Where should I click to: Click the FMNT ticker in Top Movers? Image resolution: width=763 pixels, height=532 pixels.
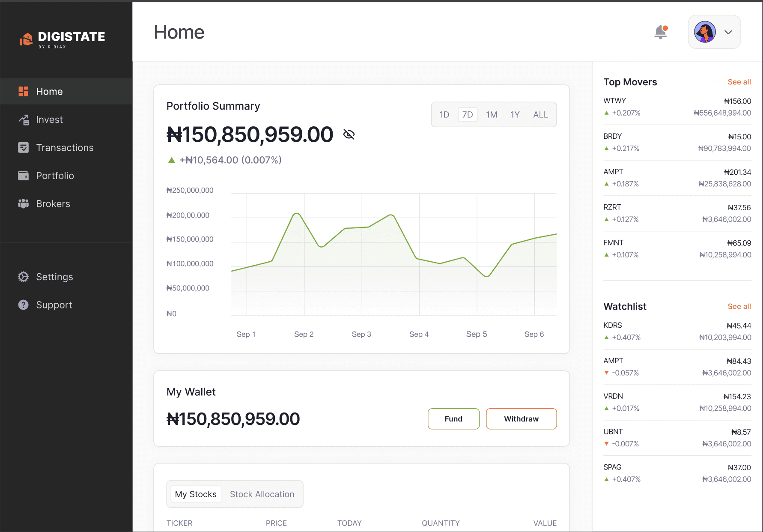coord(613,242)
